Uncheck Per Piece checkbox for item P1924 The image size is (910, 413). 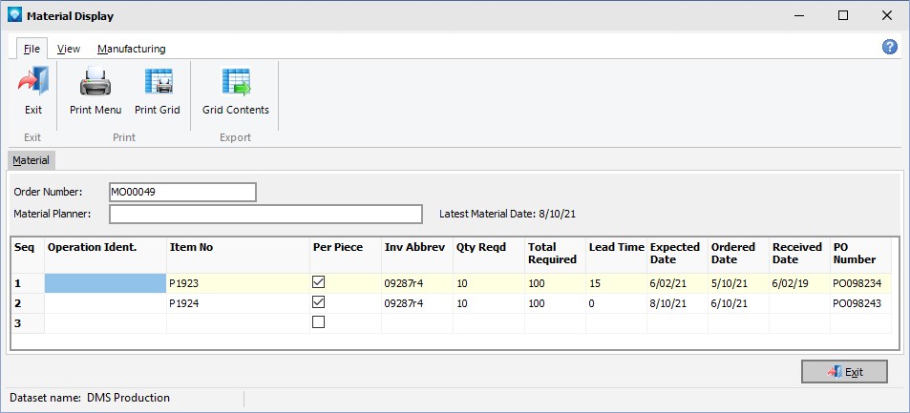[x=319, y=302]
